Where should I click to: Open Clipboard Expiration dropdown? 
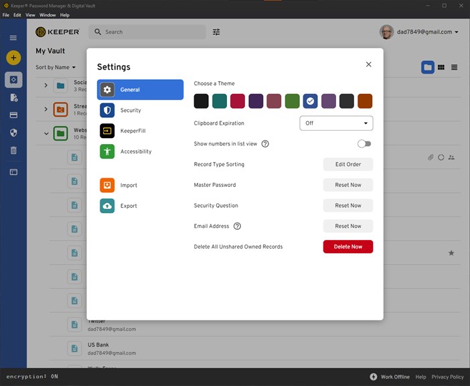pos(336,123)
